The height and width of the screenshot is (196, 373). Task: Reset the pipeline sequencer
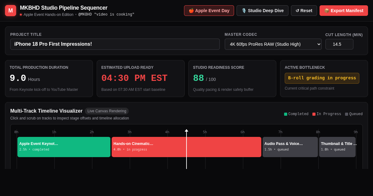pos(304,11)
